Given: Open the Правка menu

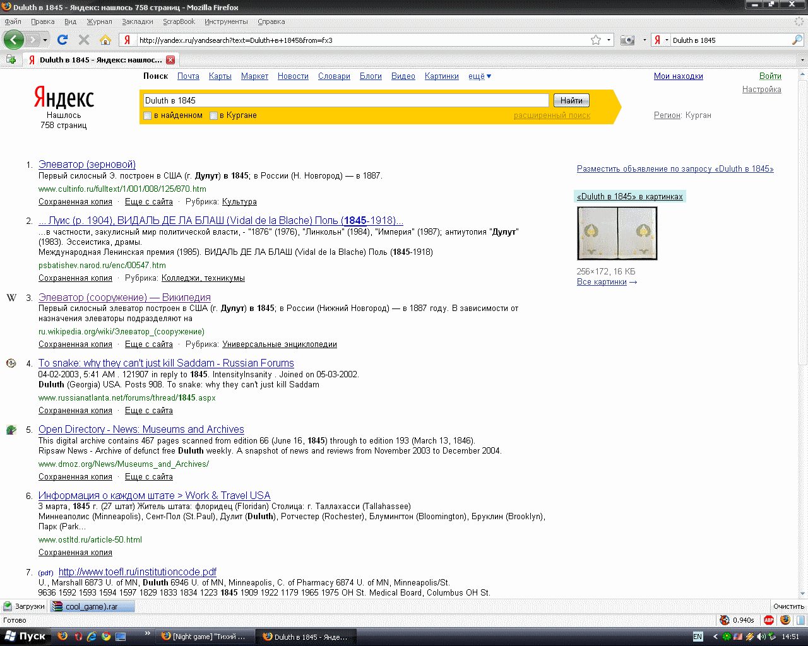Looking at the screenshot, I should point(42,21).
